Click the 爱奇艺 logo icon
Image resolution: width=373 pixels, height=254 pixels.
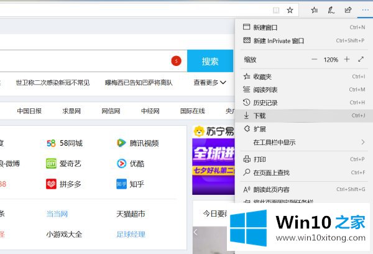[51, 164]
